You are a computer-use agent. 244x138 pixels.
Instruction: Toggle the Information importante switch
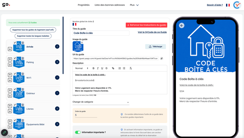(78, 132)
